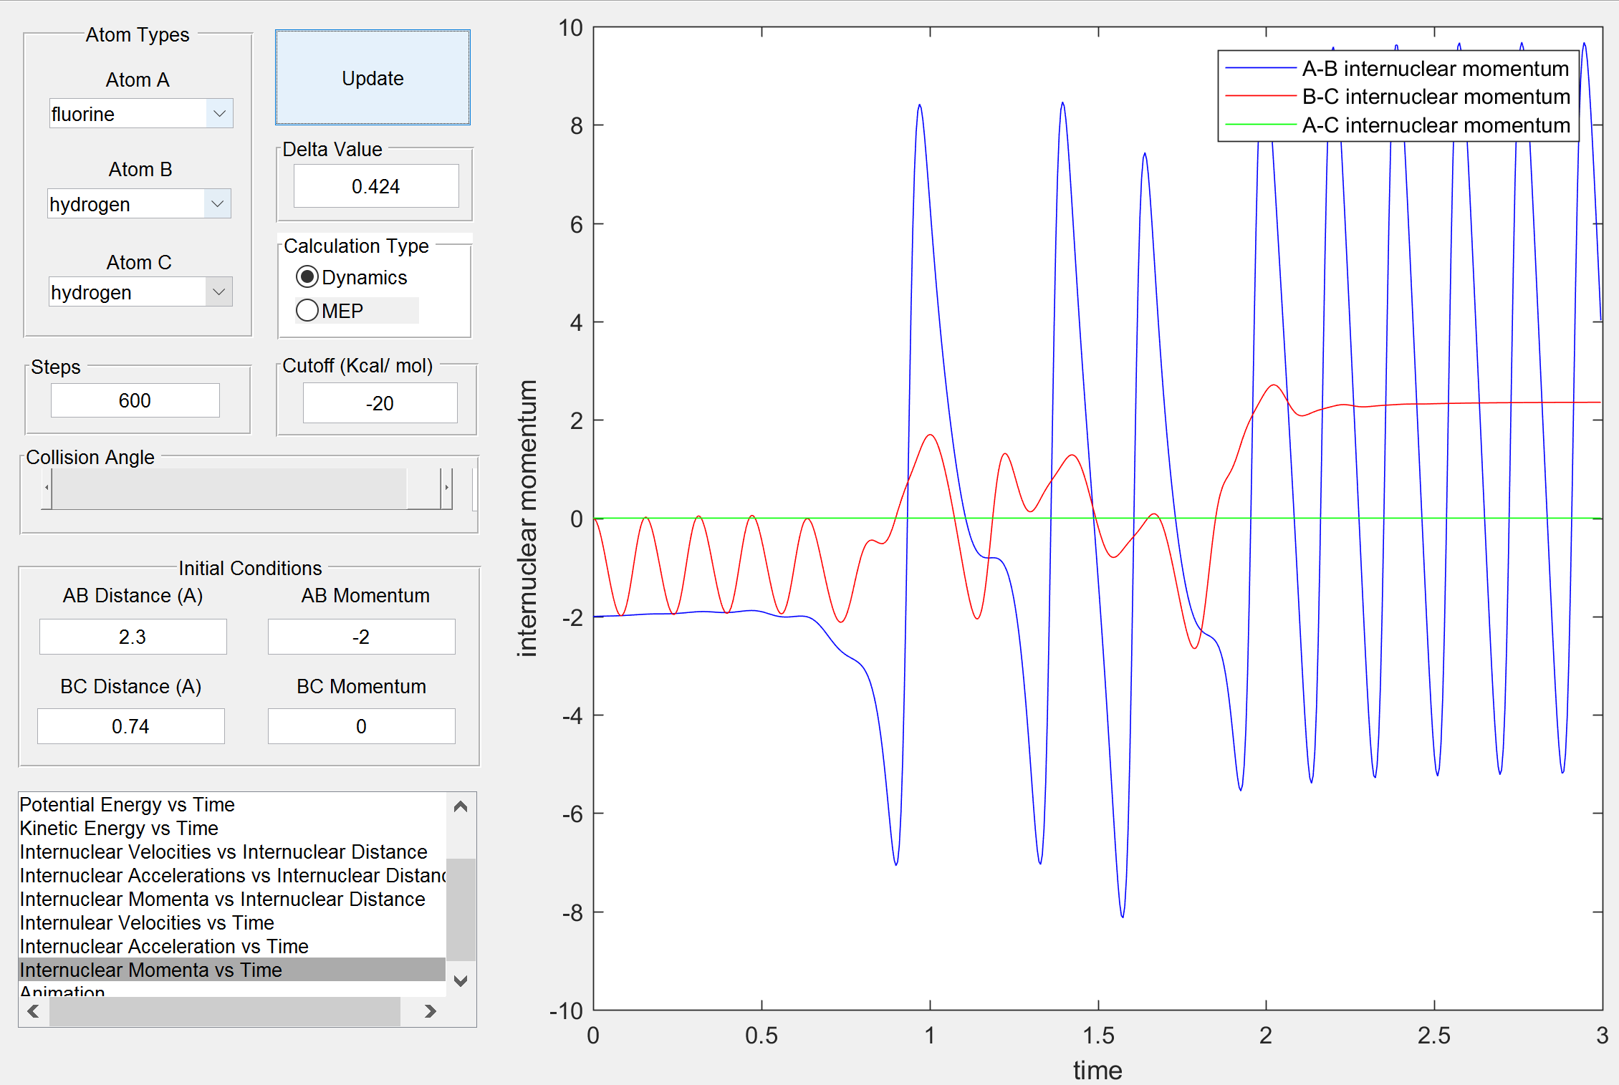Screen dimensions: 1619x1085
Task: Click the Steps field showing 600
Action: [135, 400]
